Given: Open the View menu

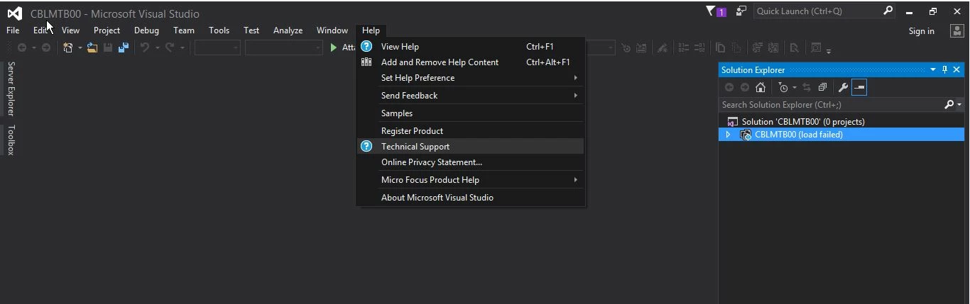Looking at the screenshot, I should pyautogui.click(x=70, y=30).
